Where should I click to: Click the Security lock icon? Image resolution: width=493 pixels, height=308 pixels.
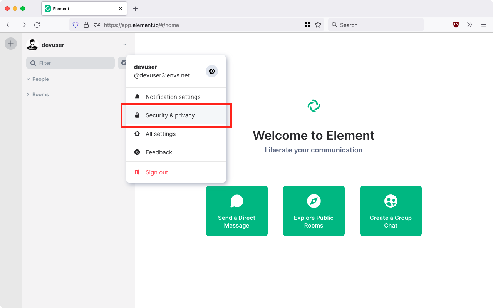tap(137, 115)
